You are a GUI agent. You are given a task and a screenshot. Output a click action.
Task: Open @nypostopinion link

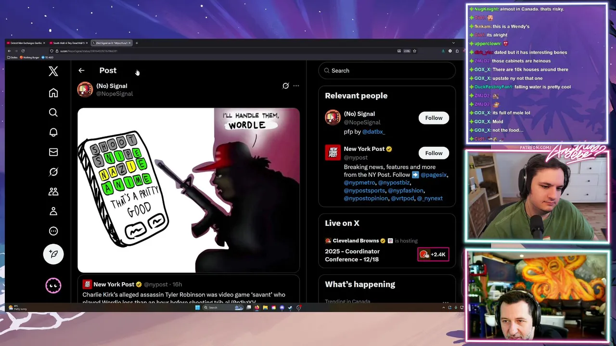point(366,198)
